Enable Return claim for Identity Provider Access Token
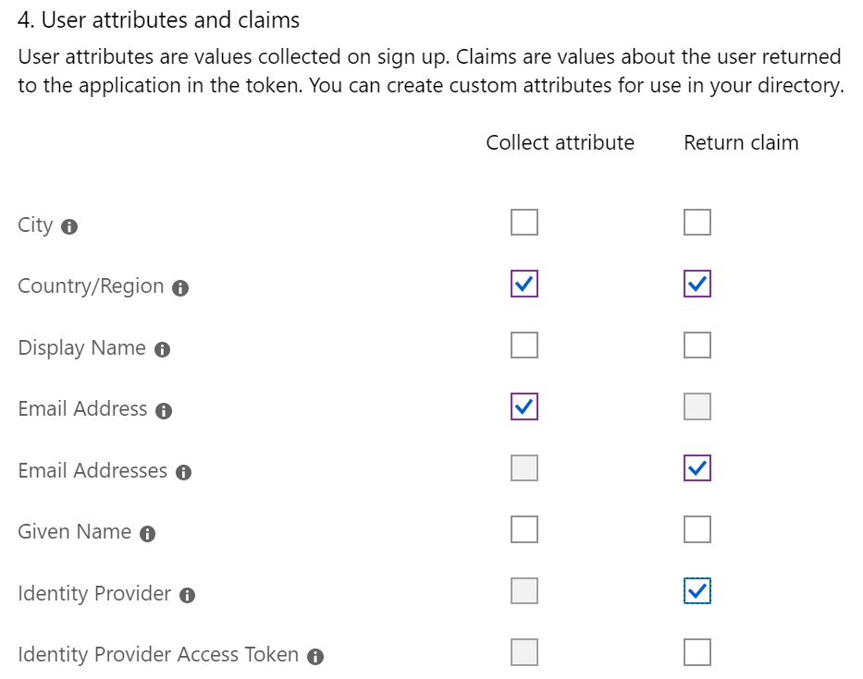Image resolution: width=863 pixels, height=679 pixels. coord(697,652)
